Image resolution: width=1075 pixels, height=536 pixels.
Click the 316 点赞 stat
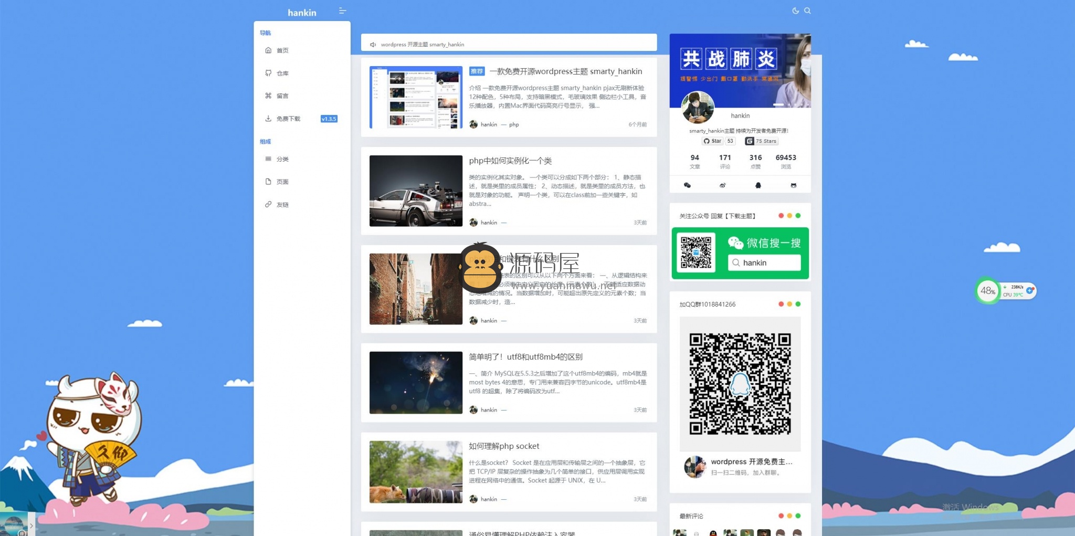756,162
